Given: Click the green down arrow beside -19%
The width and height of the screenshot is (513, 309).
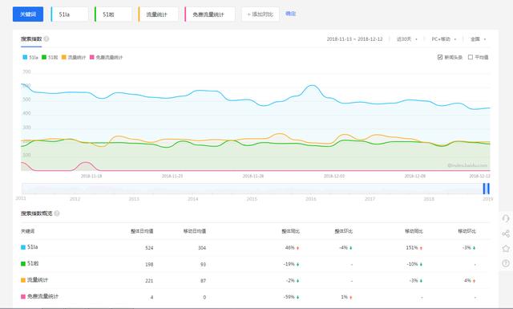Looking at the screenshot, I should [x=297, y=264].
